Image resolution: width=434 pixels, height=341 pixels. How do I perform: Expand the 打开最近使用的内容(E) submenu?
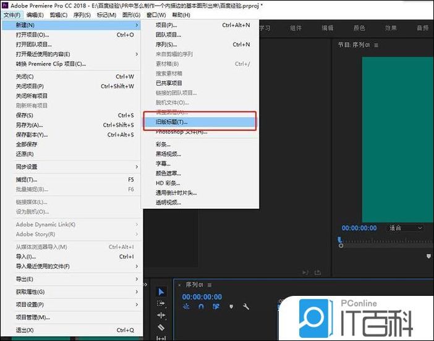[x=74, y=54]
